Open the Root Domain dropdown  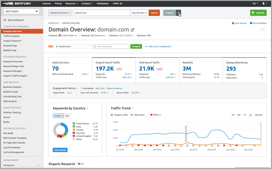coord(139,13)
